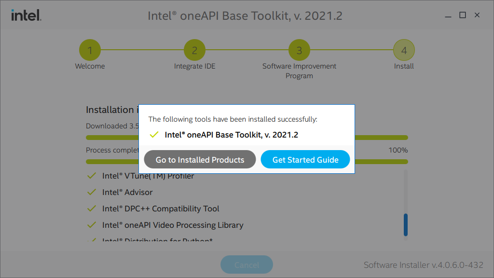494x278 pixels.
Task: Click the process completion progress bar
Action: coord(247,162)
